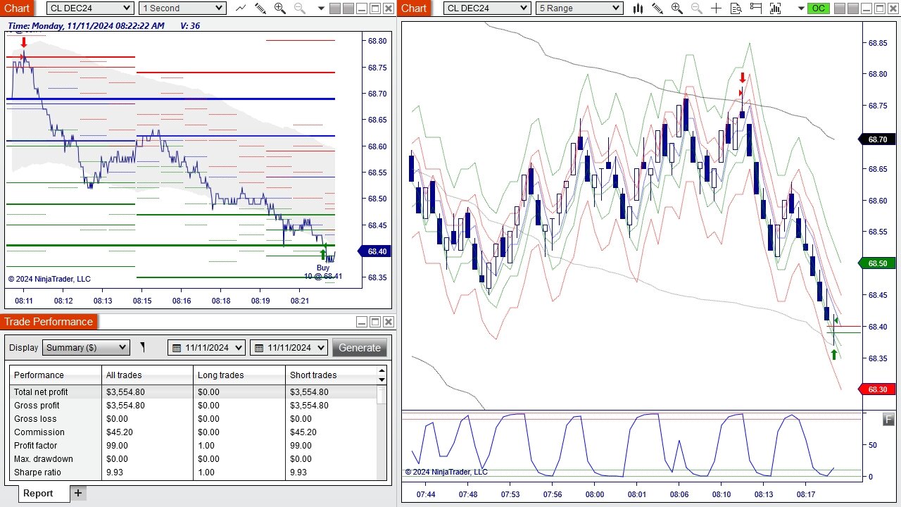Click Short trades total net profit $3,554.80
The width and height of the screenshot is (901, 507).
click(x=309, y=392)
